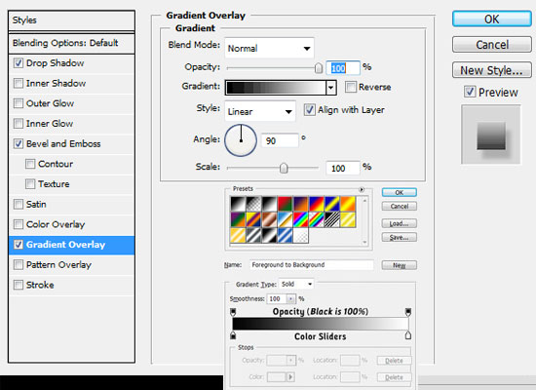536x390 pixels.
Task: Click the Scale slider handle
Action: (284, 168)
